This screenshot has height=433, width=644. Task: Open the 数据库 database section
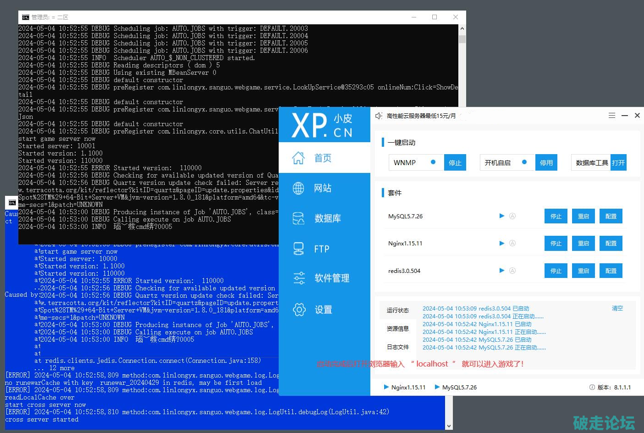327,218
